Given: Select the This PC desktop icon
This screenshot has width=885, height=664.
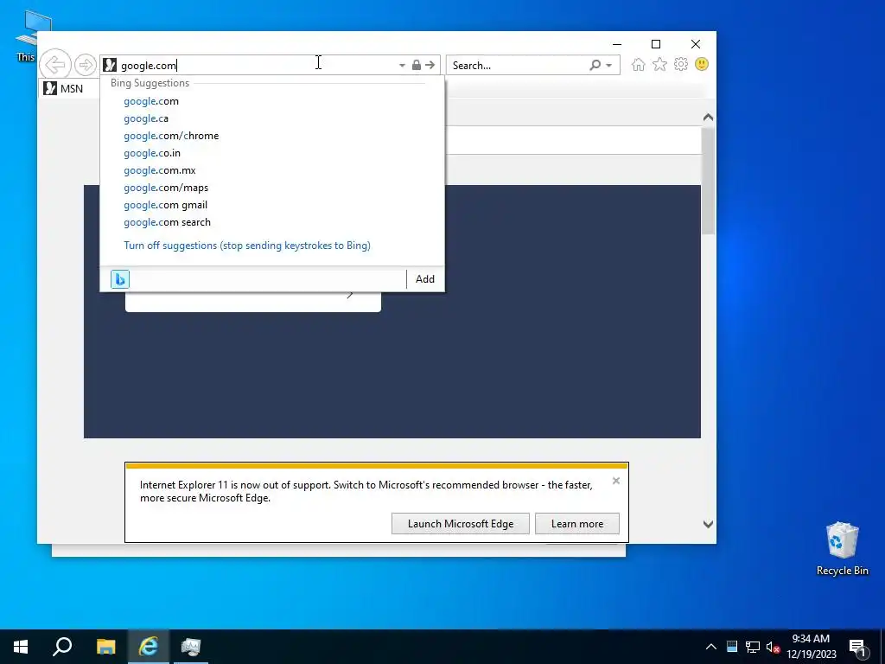Looking at the screenshot, I should click(25, 36).
